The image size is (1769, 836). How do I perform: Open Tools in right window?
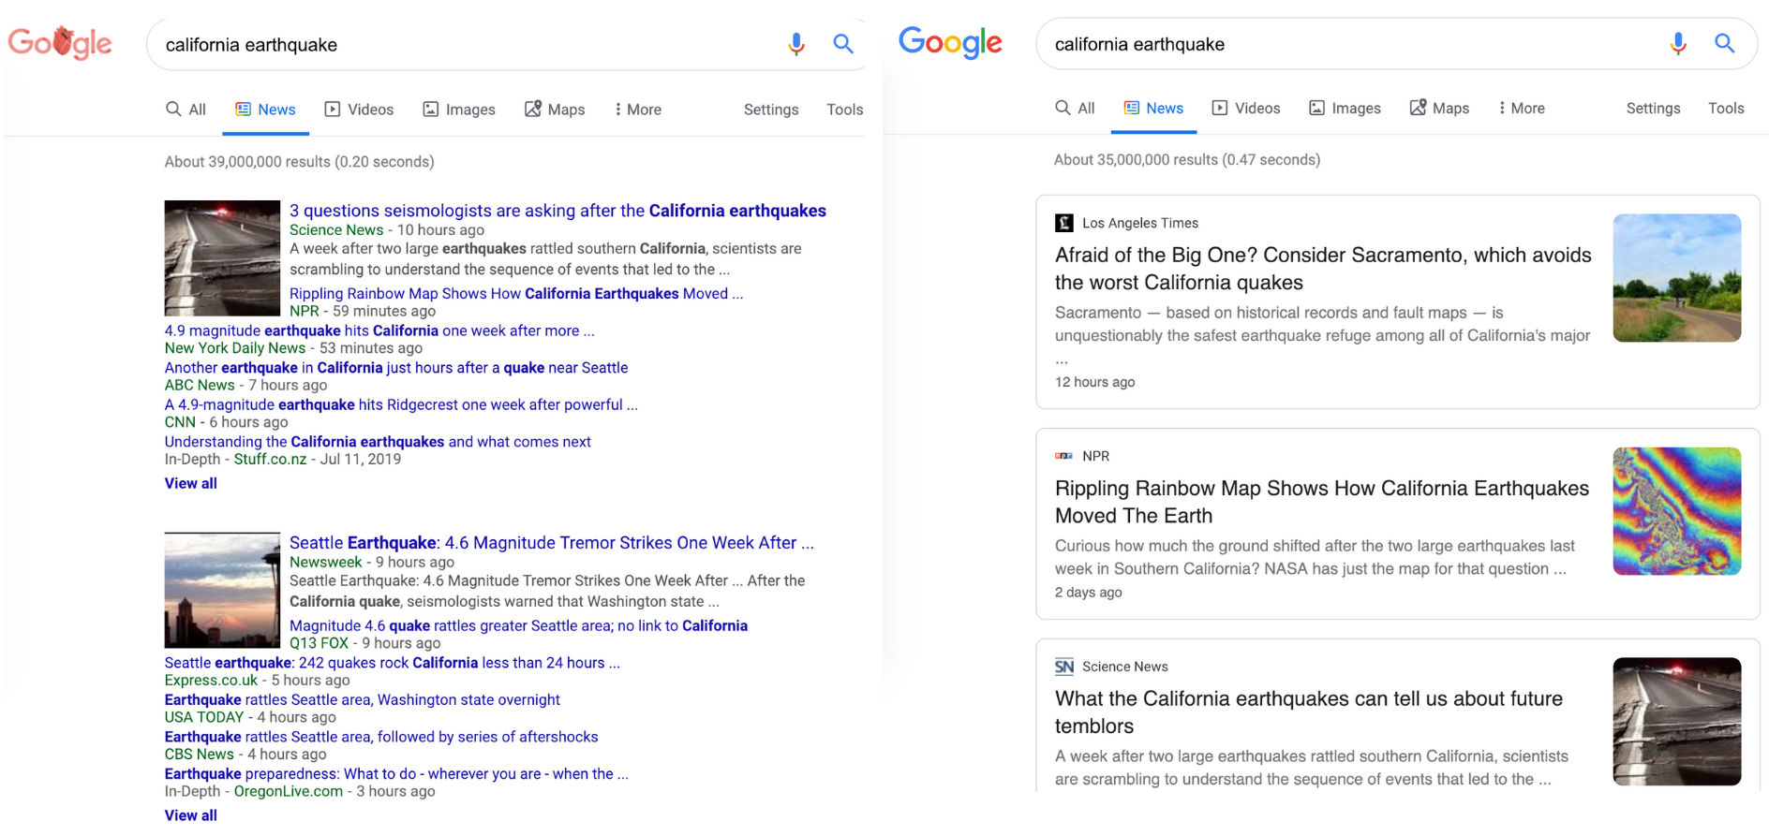(x=1726, y=109)
